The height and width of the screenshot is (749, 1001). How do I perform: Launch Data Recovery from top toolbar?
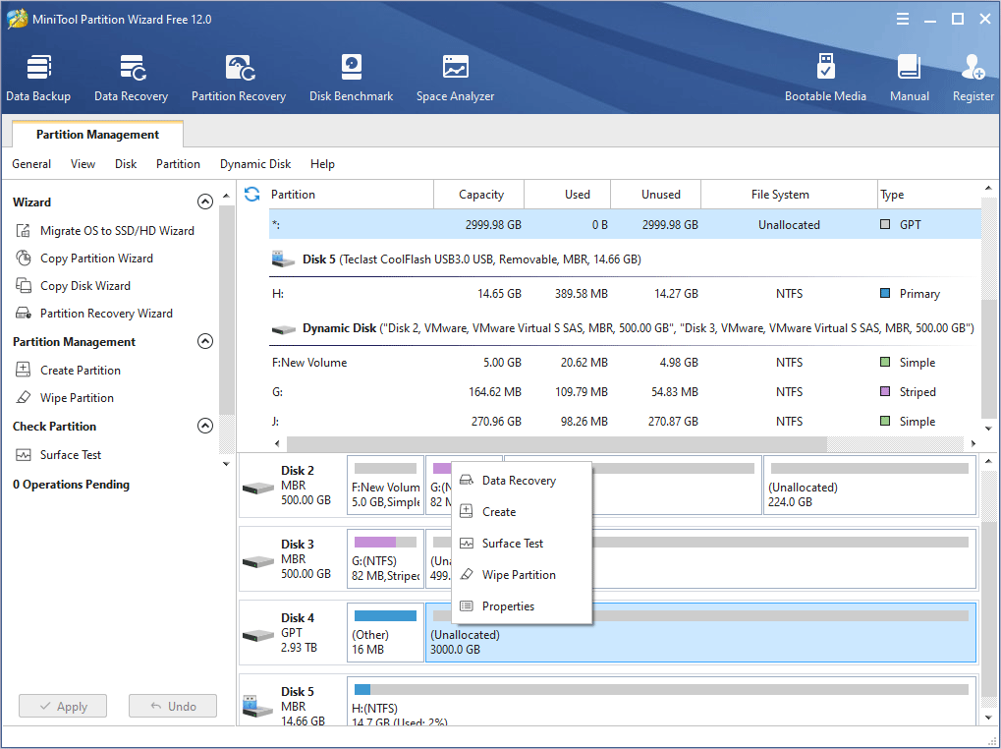click(131, 78)
